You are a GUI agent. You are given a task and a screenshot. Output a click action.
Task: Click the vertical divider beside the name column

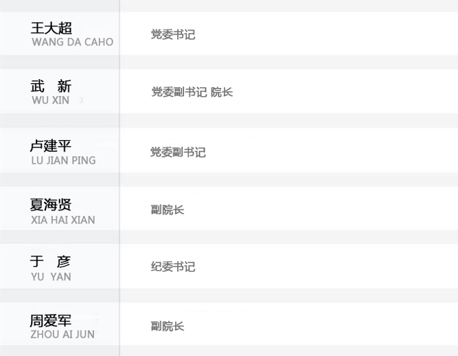[x=119, y=178]
